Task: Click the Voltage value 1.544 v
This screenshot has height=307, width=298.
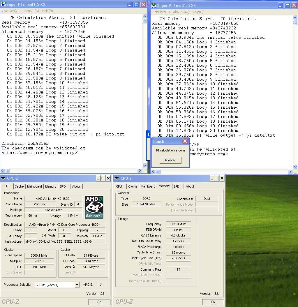Action: click(x=73, y=216)
